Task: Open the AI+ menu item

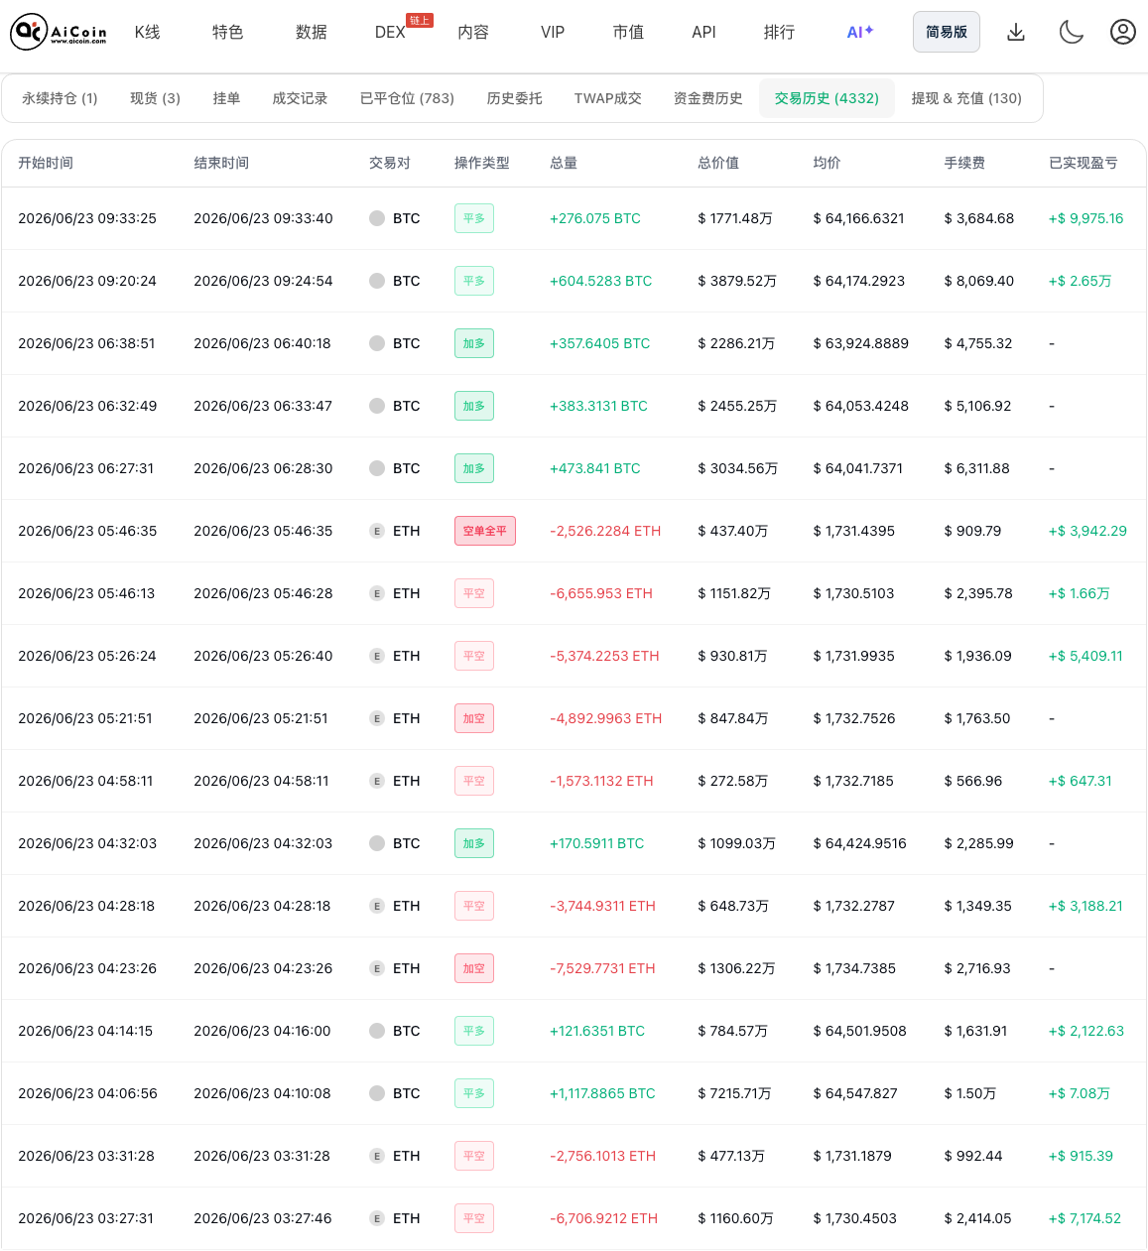Action: [x=860, y=33]
